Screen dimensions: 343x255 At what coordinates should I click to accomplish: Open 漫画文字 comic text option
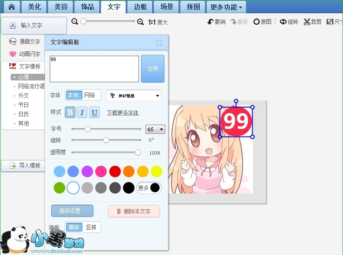coord(25,42)
